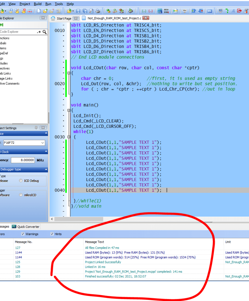Open the Help menu
The height and width of the screenshot is (301, 249).
70,4
